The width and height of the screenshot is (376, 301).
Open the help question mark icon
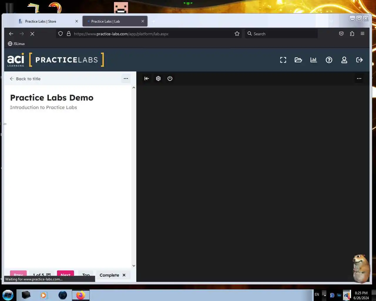pos(329,60)
